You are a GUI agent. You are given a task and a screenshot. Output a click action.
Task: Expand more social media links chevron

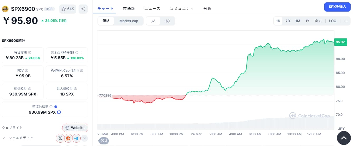coord(85,138)
